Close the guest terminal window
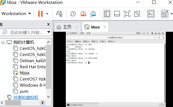Viewport: 173px width, 107px height. point(163,38)
